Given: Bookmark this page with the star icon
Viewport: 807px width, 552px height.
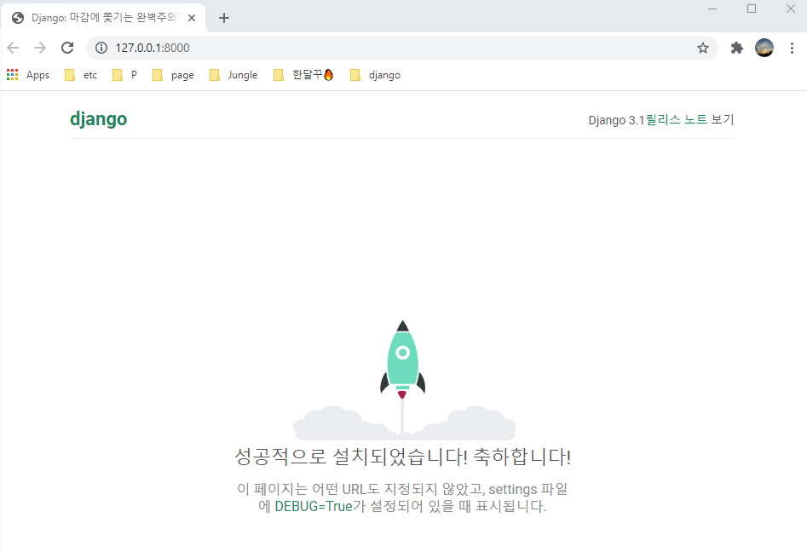Looking at the screenshot, I should click(702, 48).
